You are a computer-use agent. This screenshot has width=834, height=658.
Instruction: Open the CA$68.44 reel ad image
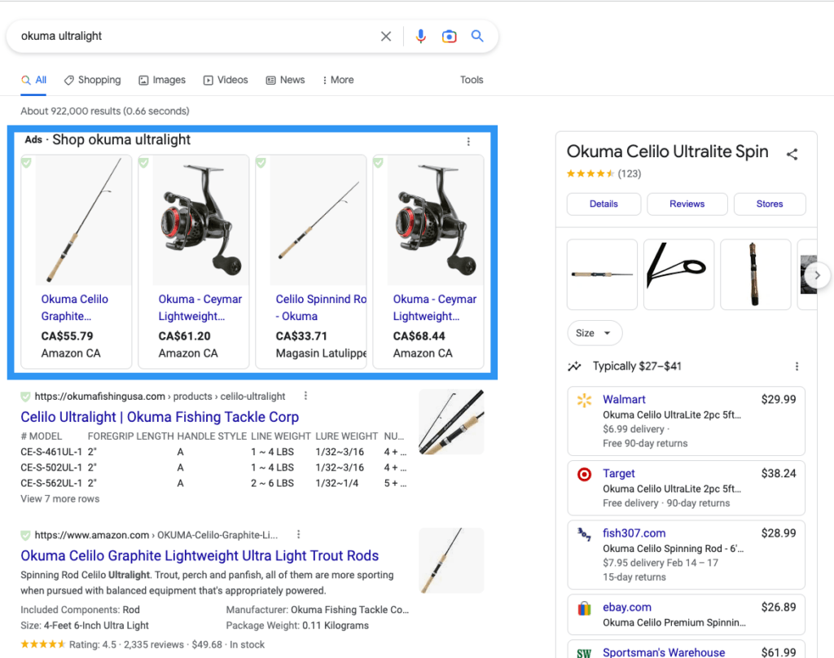coord(436,220)
